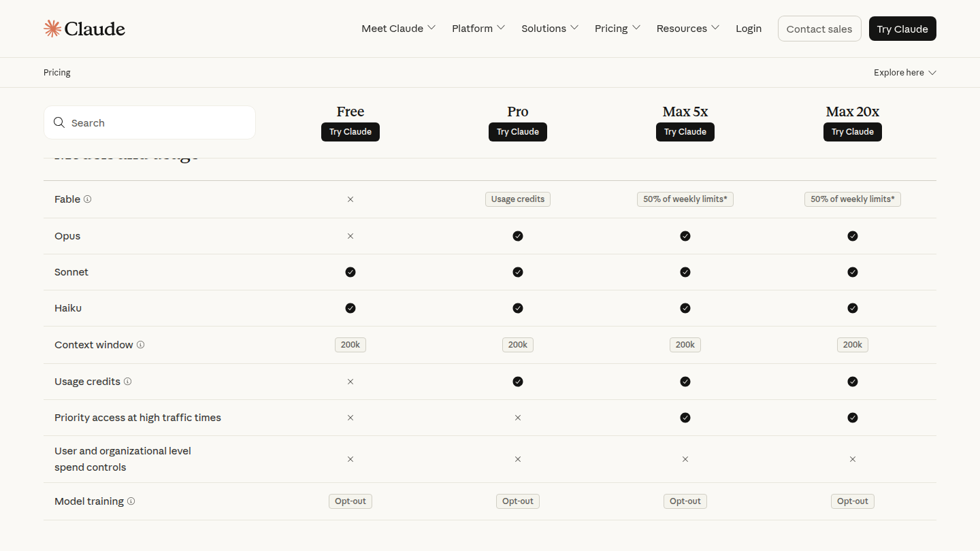This screenshot has height=551, width=980.
Task: Click 50% of weekly limits under Max 5x
Action: [x=685, y=199]
